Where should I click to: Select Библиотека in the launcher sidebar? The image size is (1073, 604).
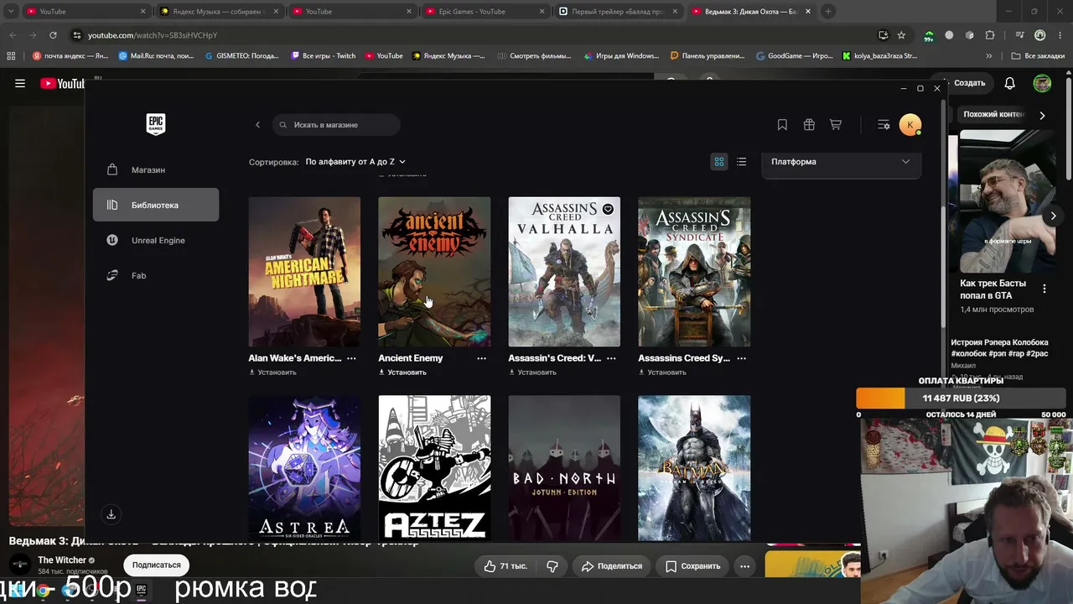156,205
